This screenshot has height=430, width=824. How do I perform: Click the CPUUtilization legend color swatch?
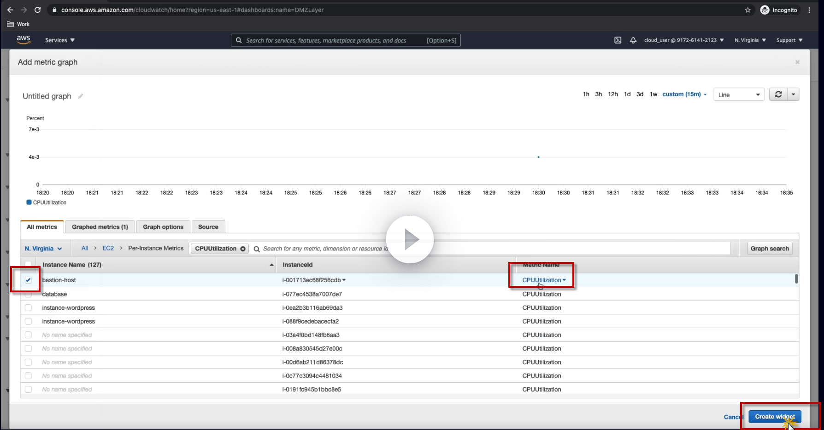29,203
